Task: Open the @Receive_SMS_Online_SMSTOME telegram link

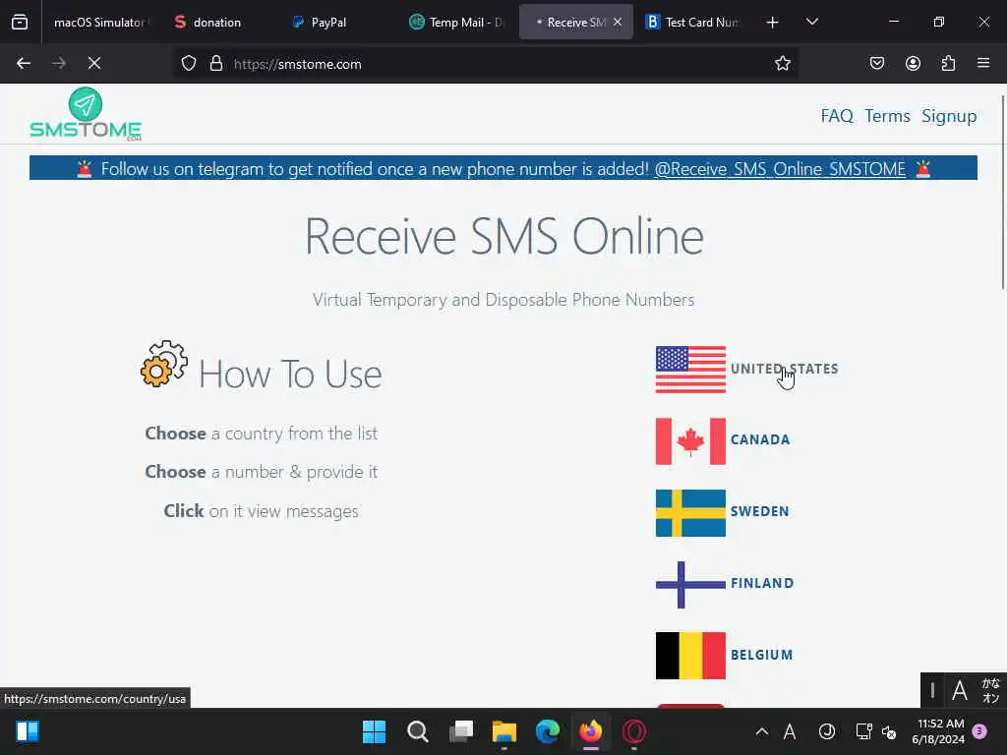Action: click(x=780, y=169)
